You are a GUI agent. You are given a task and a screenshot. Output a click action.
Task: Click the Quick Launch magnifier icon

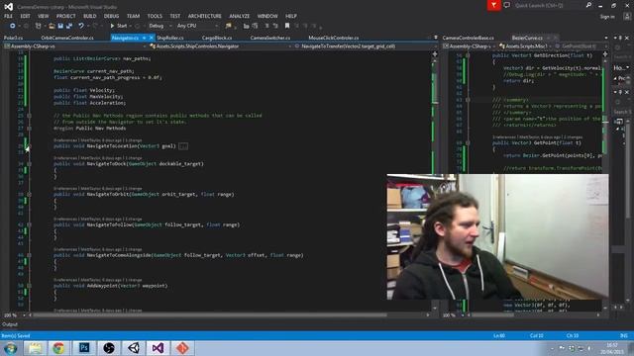point(588,5)
